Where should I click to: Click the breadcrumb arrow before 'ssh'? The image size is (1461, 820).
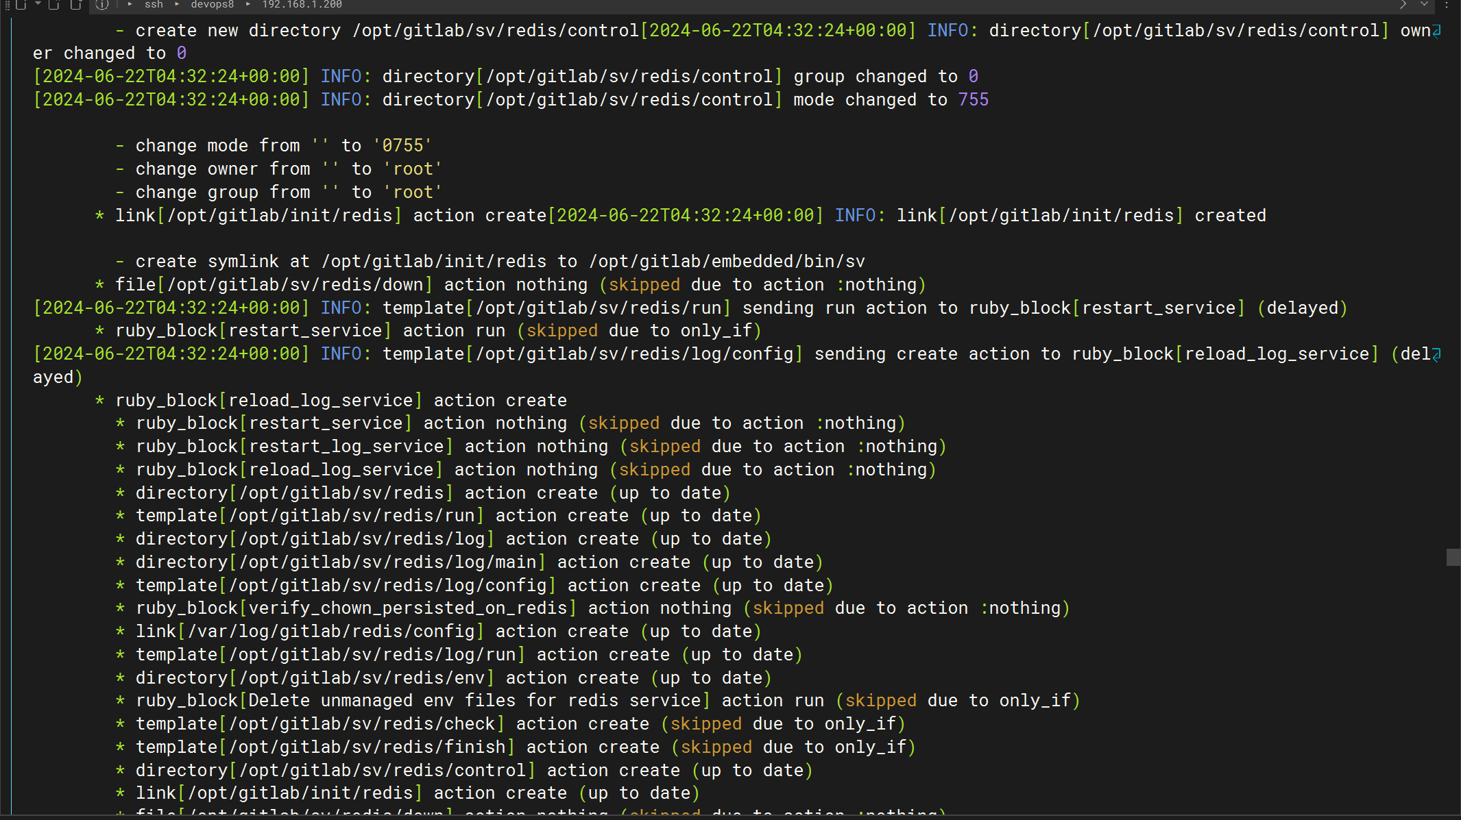tap(130, 4)
